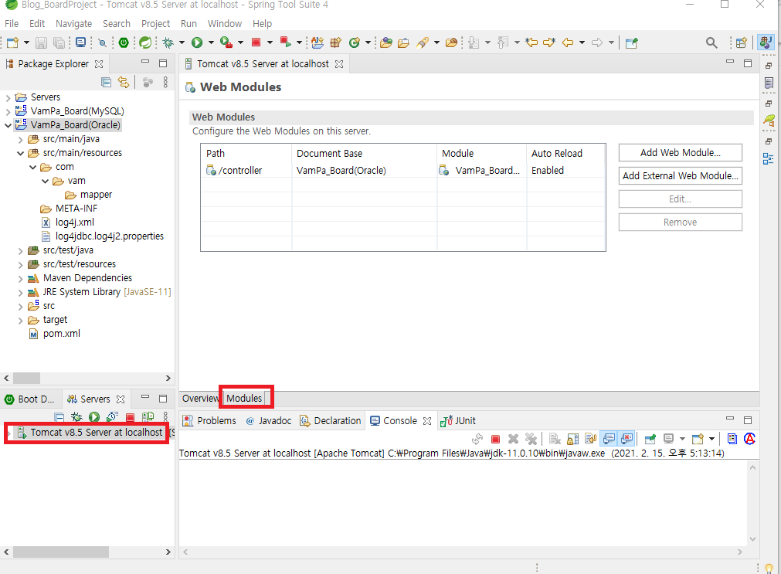Open the File menu

point(12,23)
